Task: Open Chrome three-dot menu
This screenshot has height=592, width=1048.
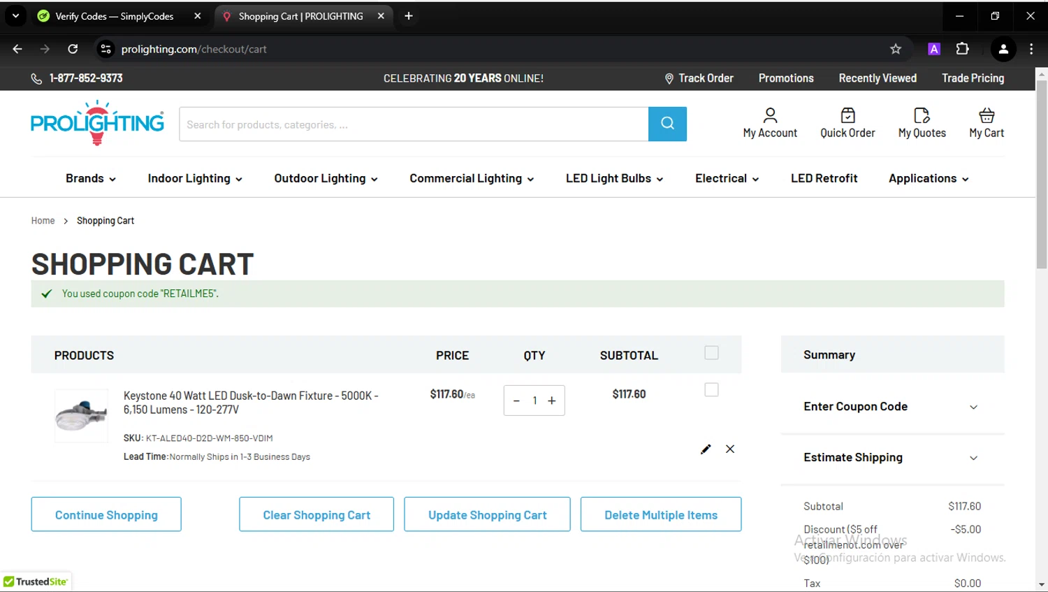Action: [1031, 49]
